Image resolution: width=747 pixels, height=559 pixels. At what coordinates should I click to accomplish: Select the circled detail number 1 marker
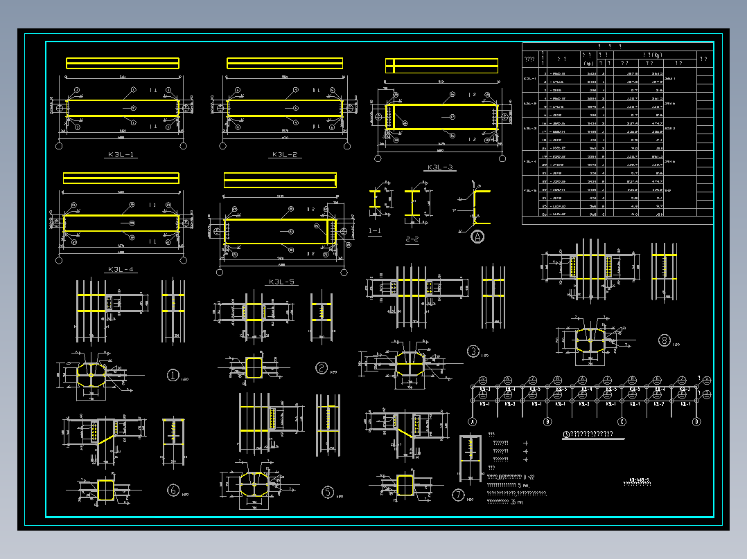[x=173, y=376]
